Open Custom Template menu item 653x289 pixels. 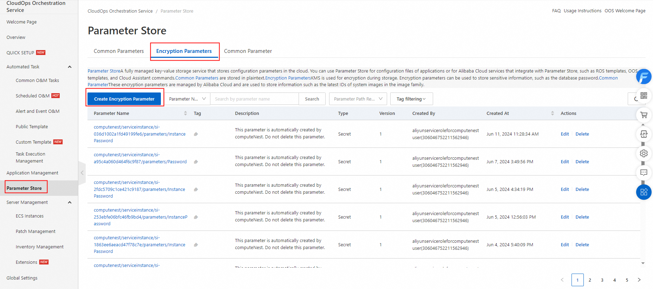pos(34,142)
